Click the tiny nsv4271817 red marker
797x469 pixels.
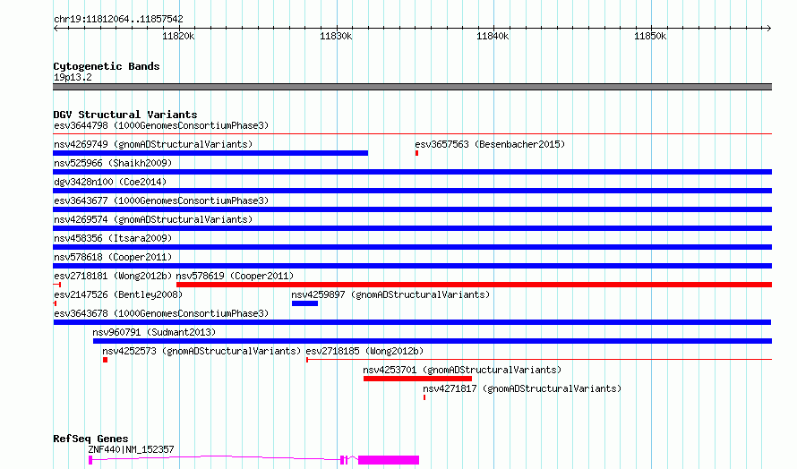click(x=424, y=397)
